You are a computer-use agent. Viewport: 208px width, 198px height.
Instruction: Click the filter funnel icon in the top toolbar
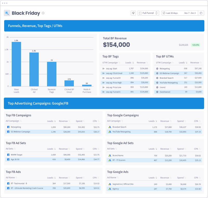[x=133, y=13]
